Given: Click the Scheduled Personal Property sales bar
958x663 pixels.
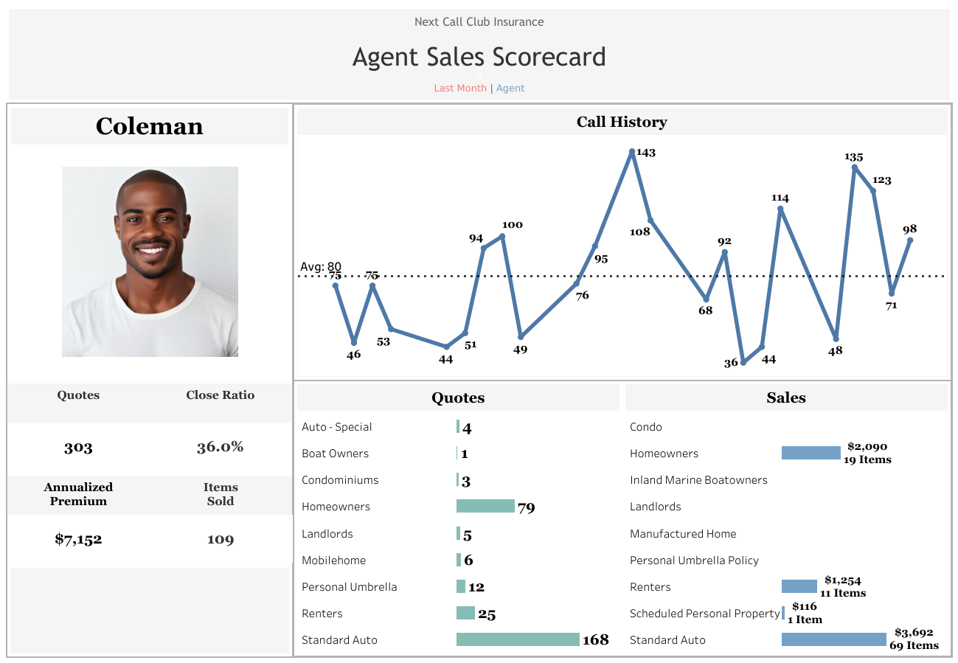Looking at the screenshot, I should [783, 613].
